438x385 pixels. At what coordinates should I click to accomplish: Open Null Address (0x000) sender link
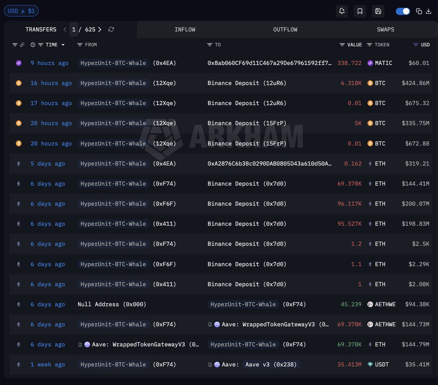tap(112, 304)
